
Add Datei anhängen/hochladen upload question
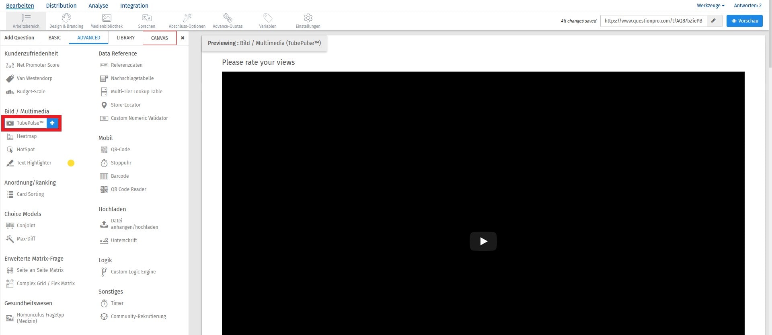pos(129,224)
